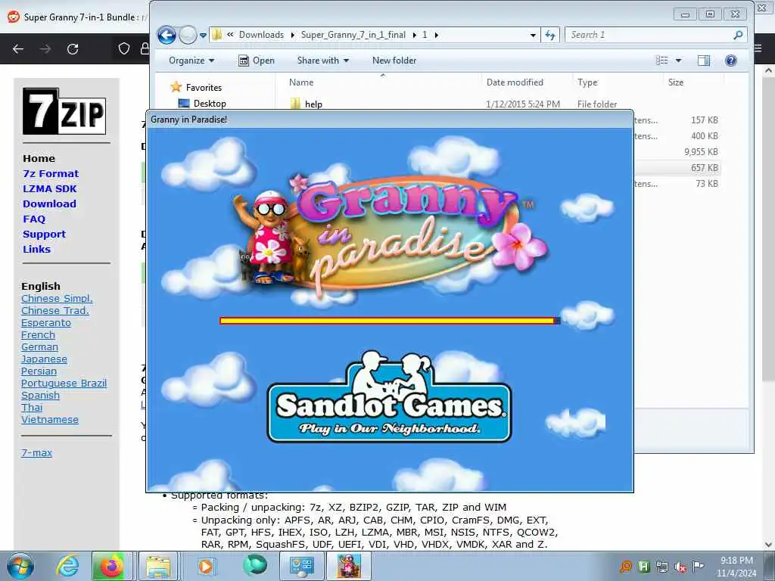Screen dimensions: 775x581
Task: Open the Download link on 7-Zip site
Action: pyautogui.click(x=49, y=204)
